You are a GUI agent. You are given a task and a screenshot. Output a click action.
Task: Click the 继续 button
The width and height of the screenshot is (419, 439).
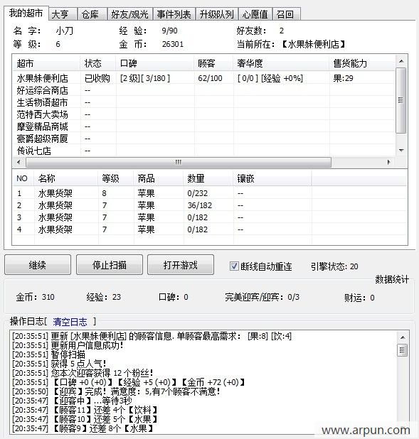pos(38,264)
